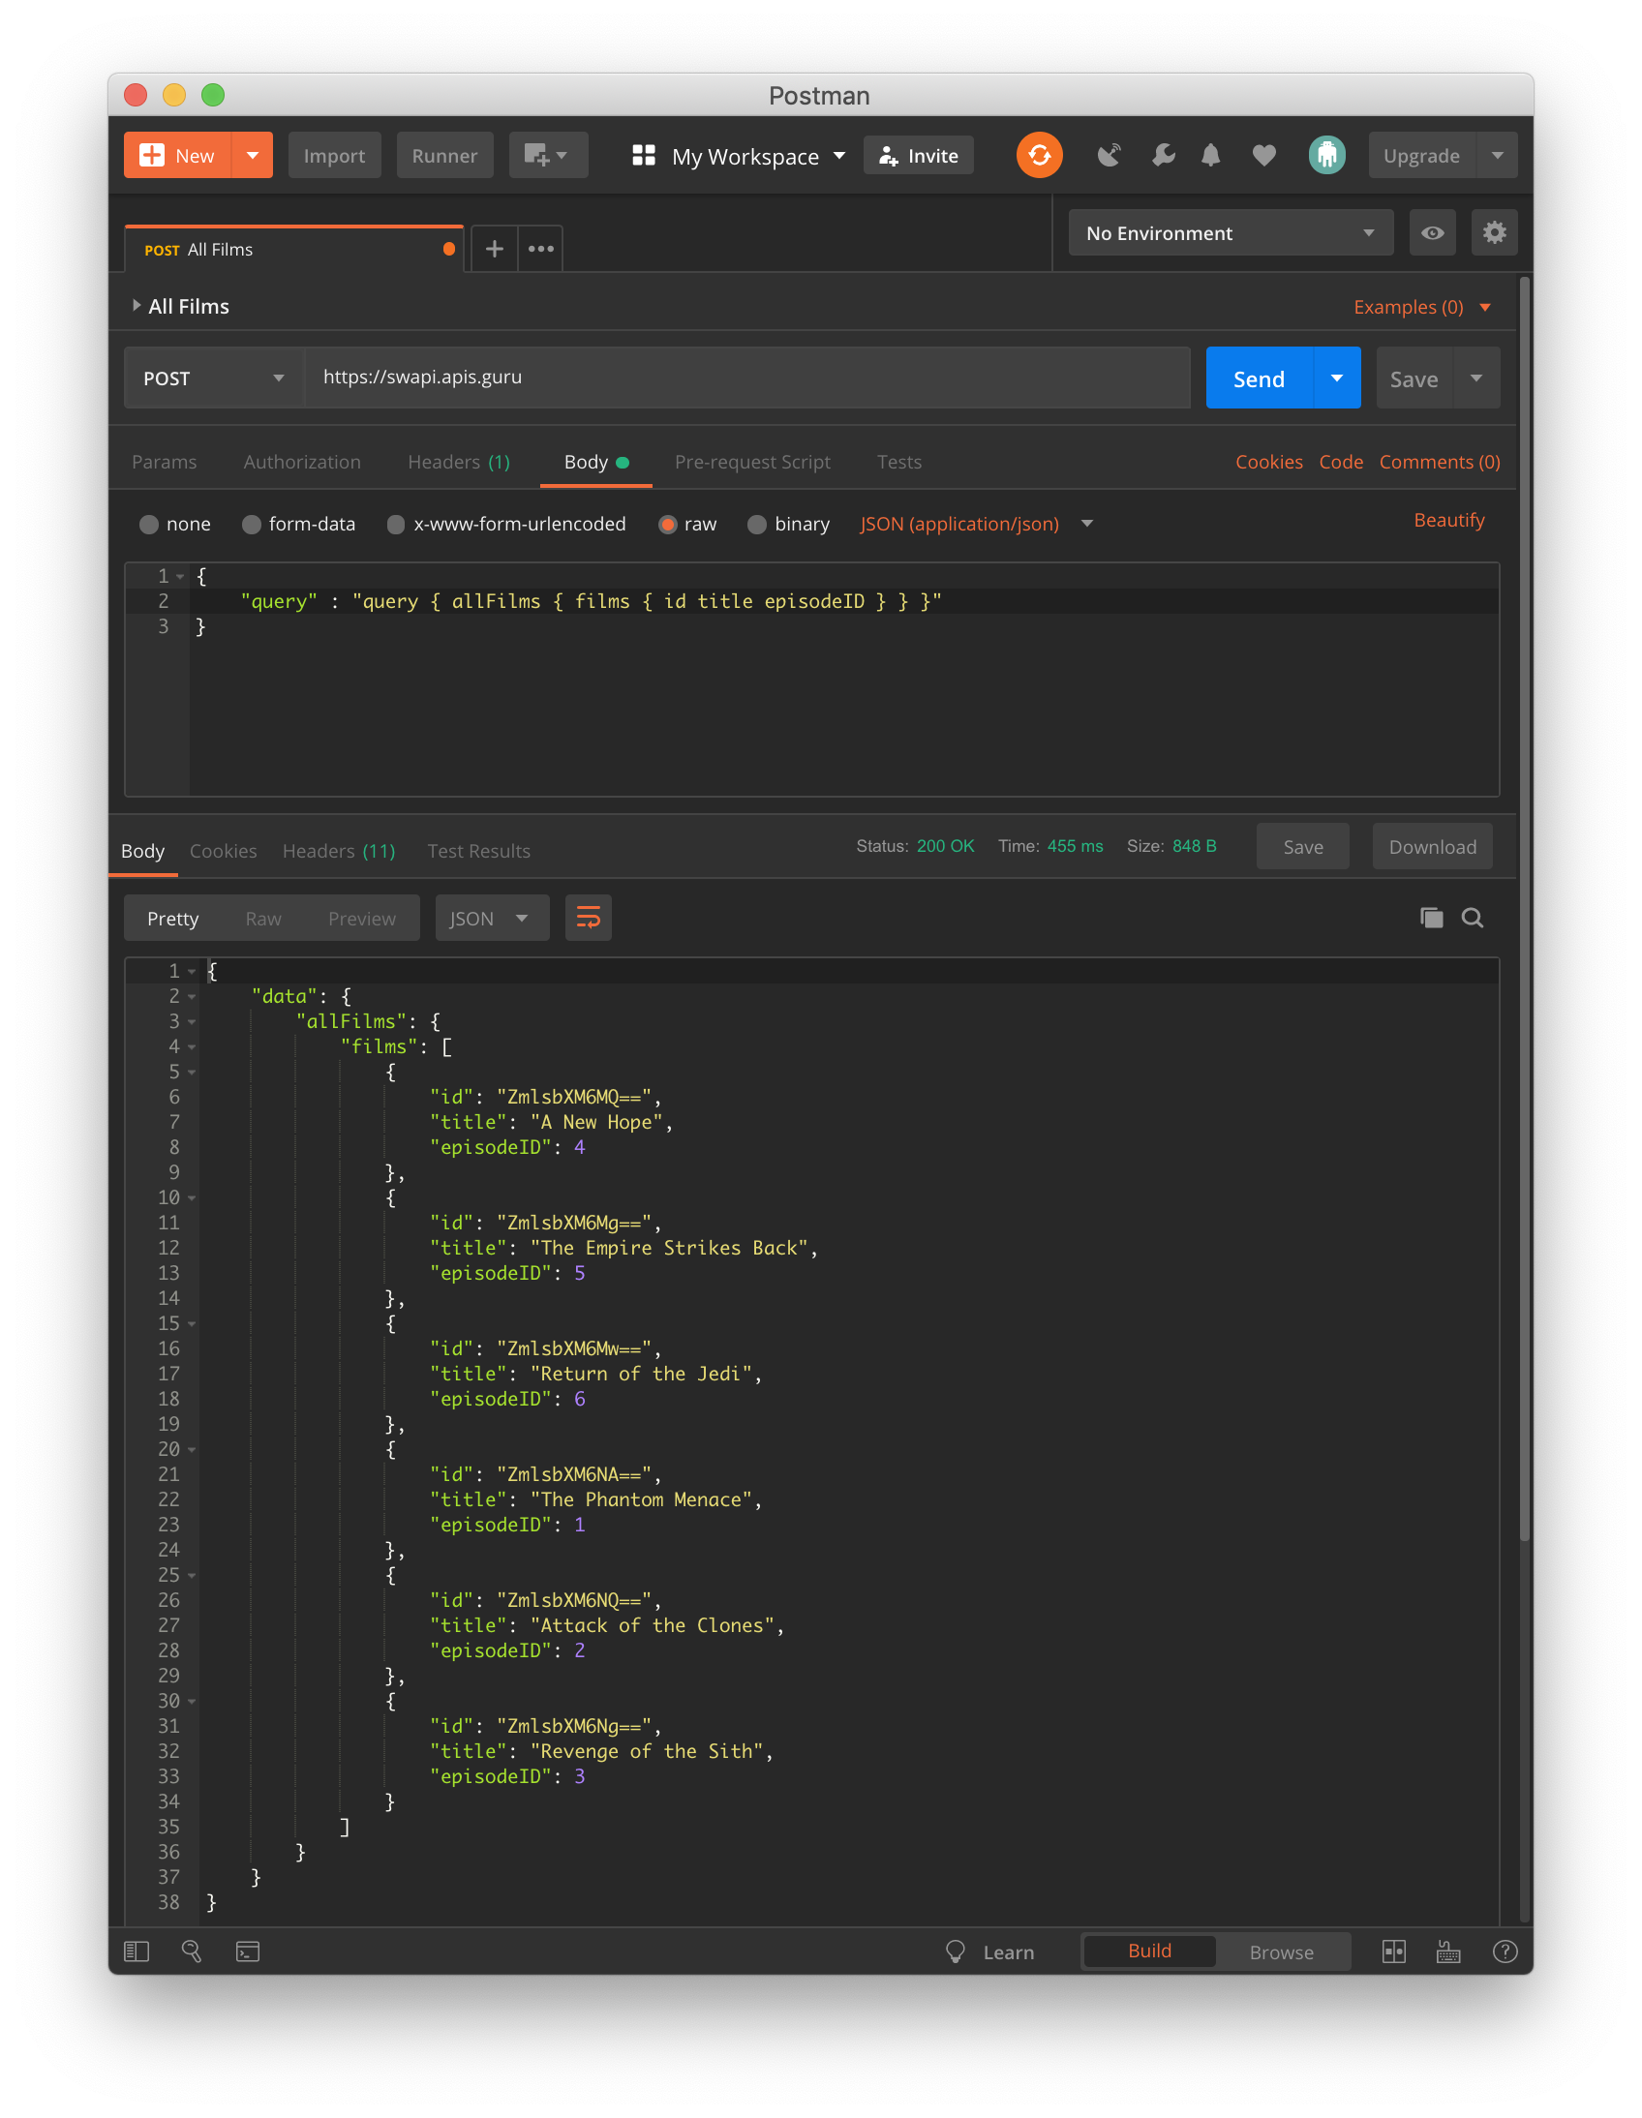Search within the response body
Screen dimensions: 1642x2118
1473,918
